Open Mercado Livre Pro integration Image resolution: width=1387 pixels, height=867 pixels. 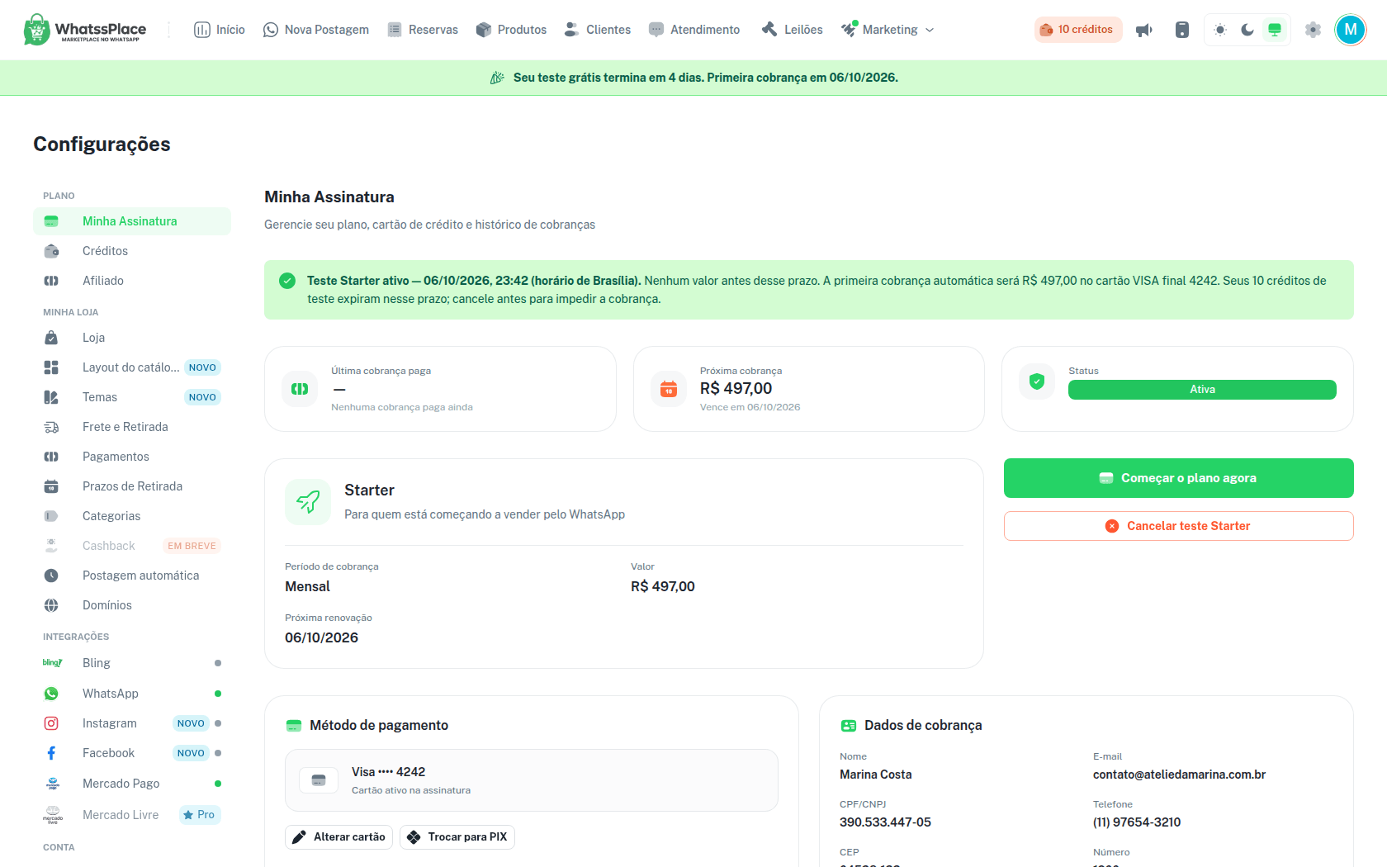tap(132, 815)
